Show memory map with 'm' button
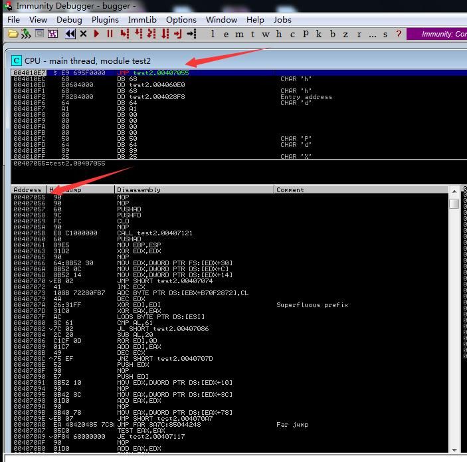The height and width of the screenshot is (462, 467). click(239, 35)
